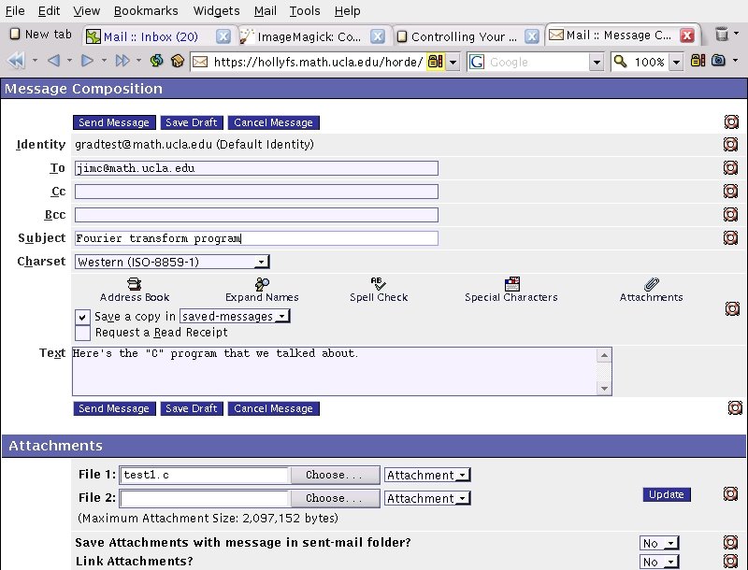Click the Cc input field
The width and height of the screenshot is (748, 570).
(256, 192)
